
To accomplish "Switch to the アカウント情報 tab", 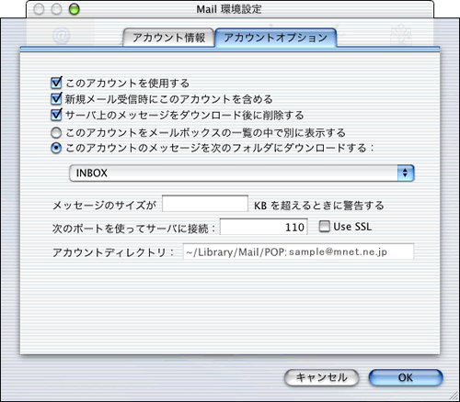I will tap(168, 38).
